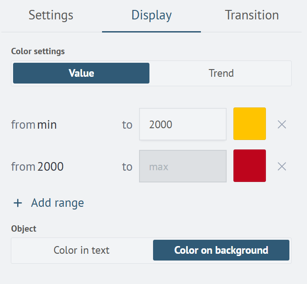Switch to the Transition tab

pos(251,15)
